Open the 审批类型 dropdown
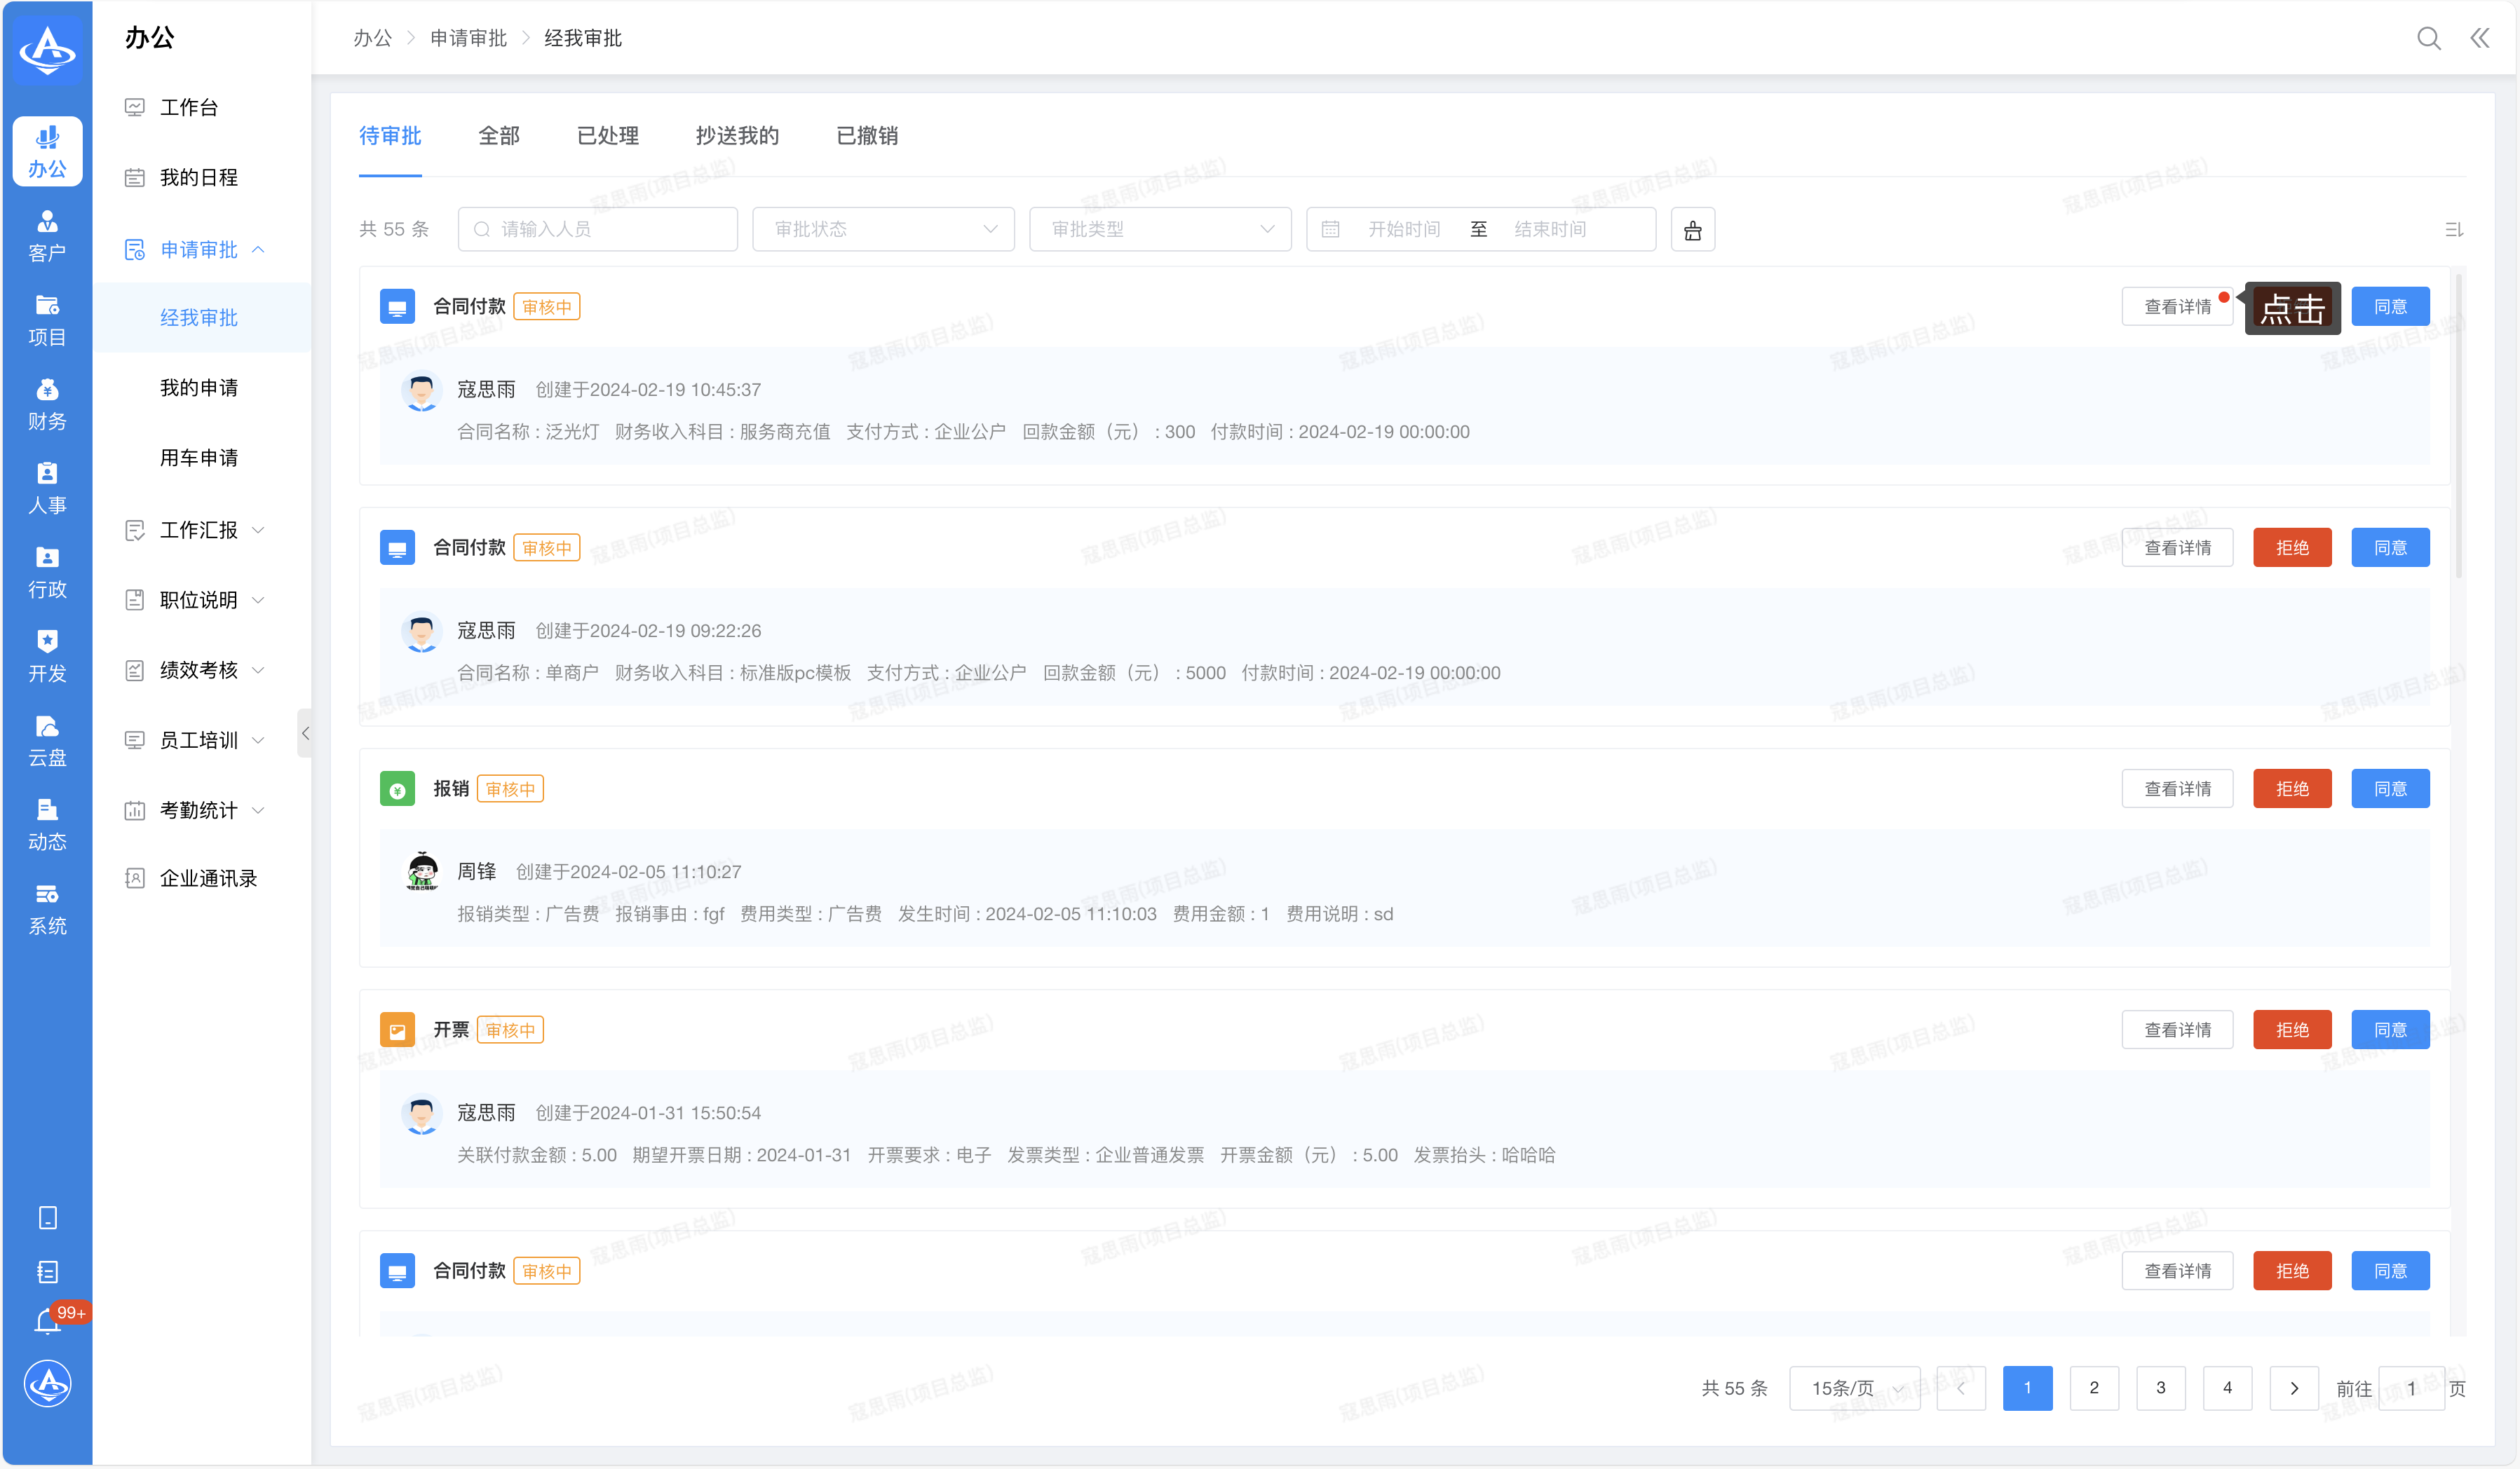This screenshot has height=1469, width=2520. [1160, 230]
